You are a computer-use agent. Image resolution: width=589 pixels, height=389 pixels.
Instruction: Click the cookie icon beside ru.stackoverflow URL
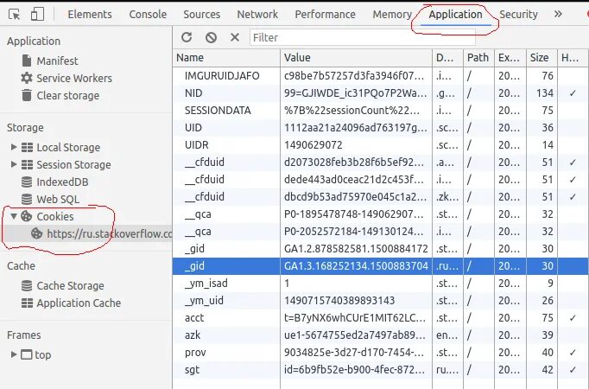tap(36, 233)
